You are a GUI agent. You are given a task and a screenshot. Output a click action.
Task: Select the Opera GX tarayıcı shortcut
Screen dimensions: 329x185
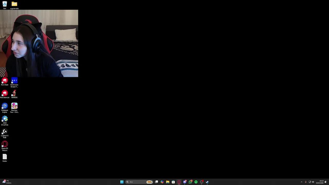pos(5,146)
